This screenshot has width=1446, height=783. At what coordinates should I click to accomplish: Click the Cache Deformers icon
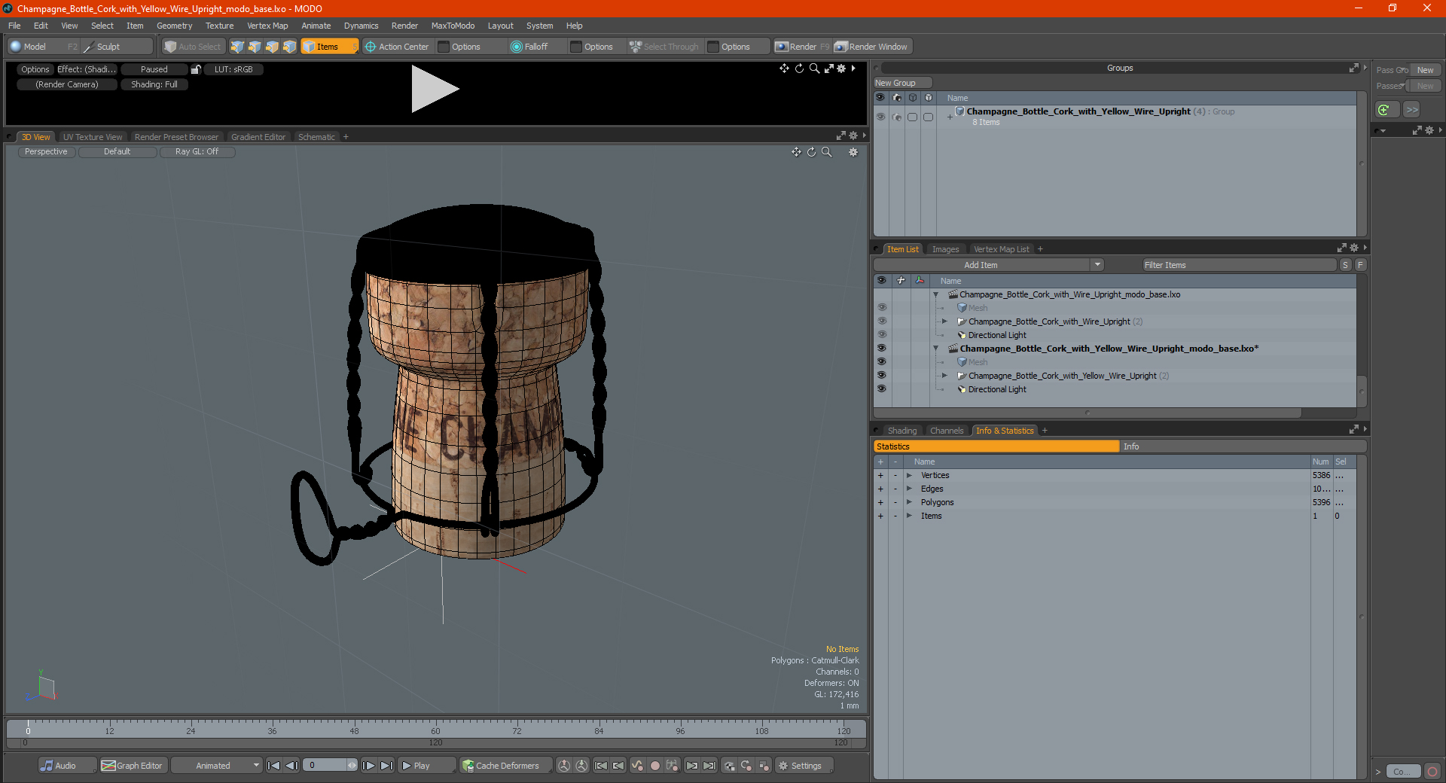468,766
